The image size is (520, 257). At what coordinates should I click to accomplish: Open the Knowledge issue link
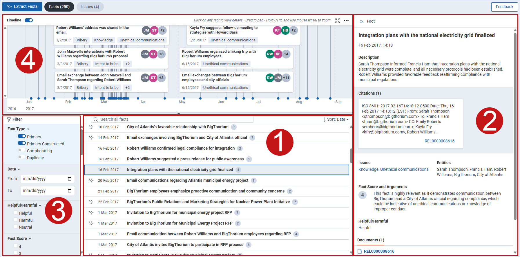tap(368, 170)
